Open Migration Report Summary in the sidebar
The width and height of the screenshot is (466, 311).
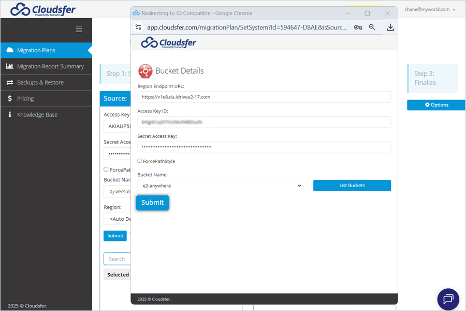click(46, 66)
